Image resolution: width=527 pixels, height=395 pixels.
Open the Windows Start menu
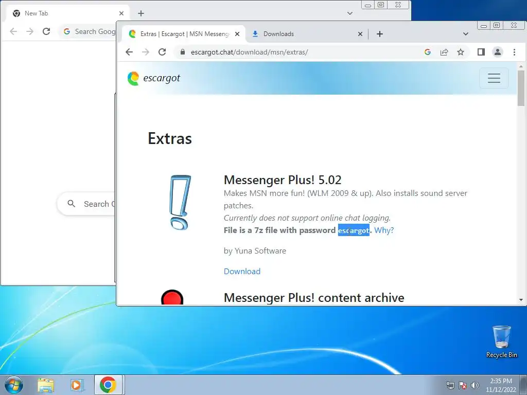(x=13, y=385)
